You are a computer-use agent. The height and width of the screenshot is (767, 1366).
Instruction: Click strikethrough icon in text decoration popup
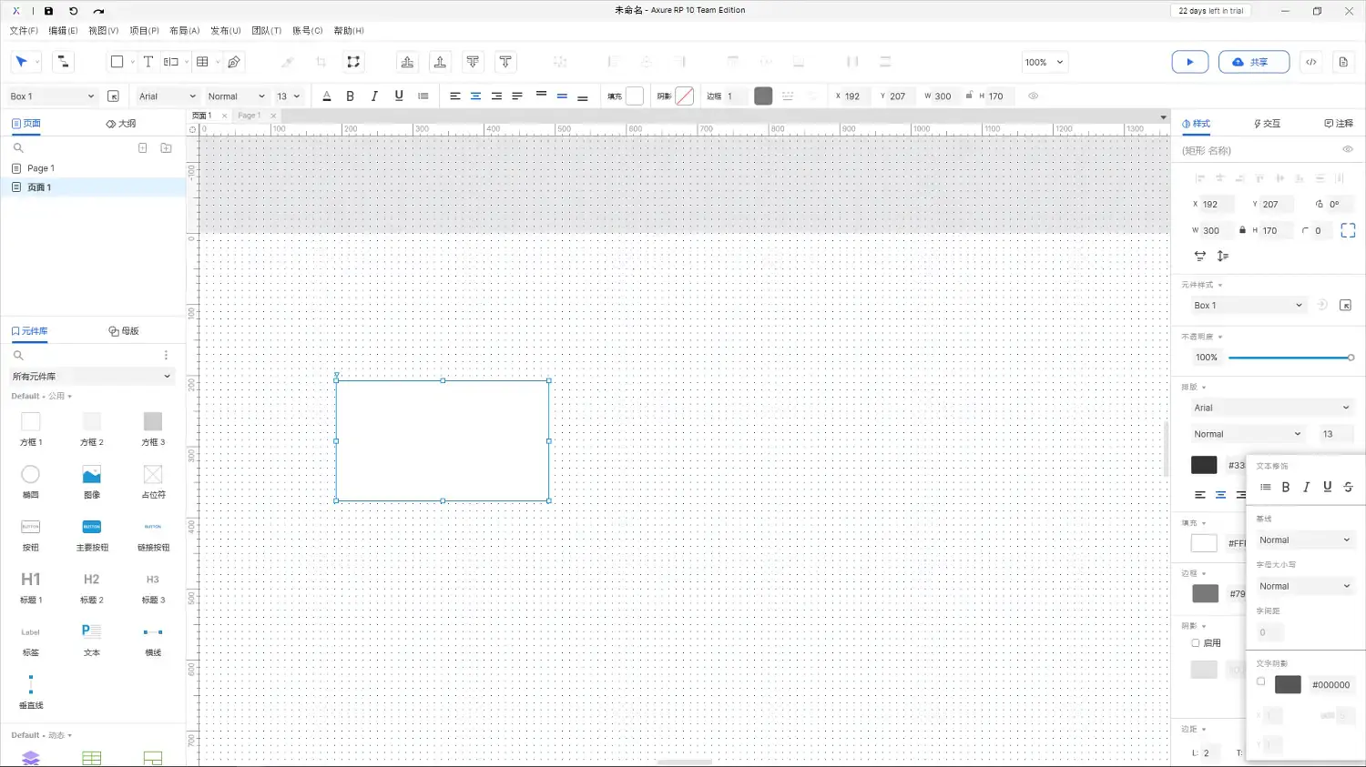point(1348,488)
